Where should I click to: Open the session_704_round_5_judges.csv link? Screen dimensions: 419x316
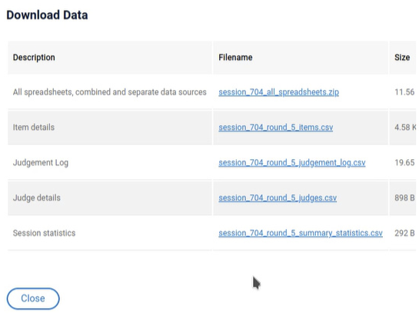click(278, 198)
